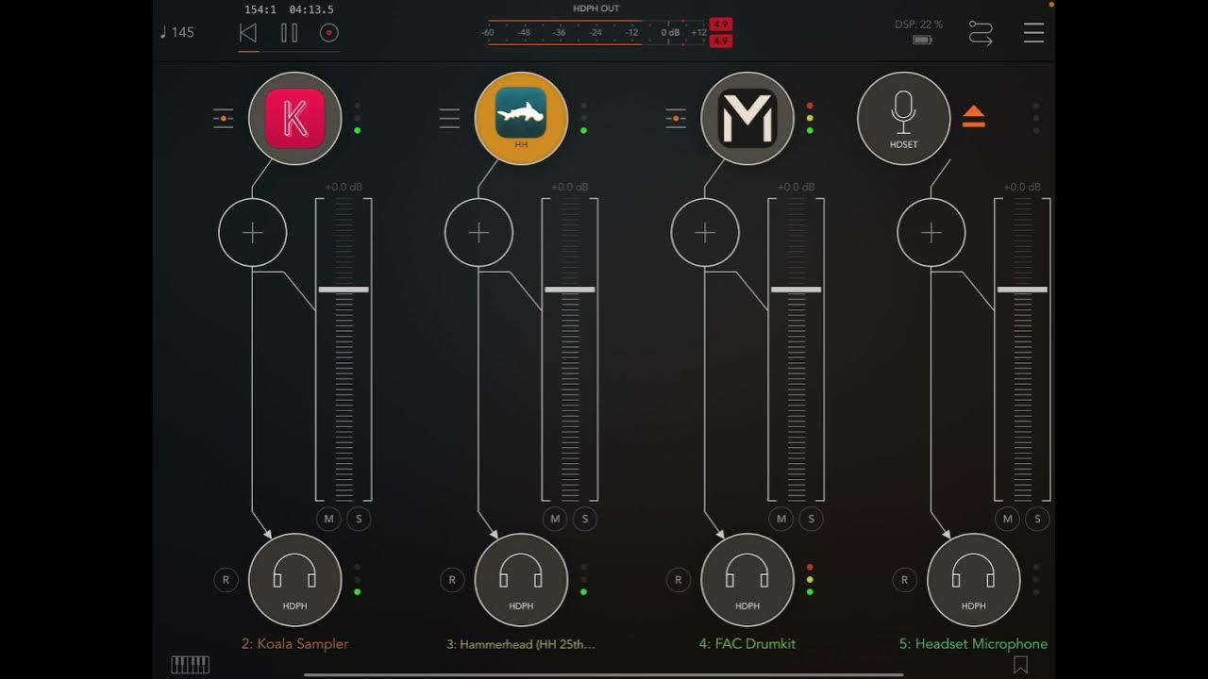
Task: Reset the red 4.9 peak indicator
Action: pos(721,32)
